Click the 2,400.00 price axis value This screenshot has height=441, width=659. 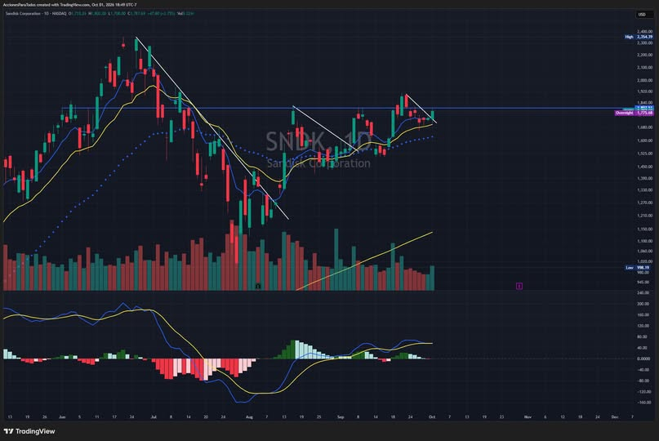(645, 32)
